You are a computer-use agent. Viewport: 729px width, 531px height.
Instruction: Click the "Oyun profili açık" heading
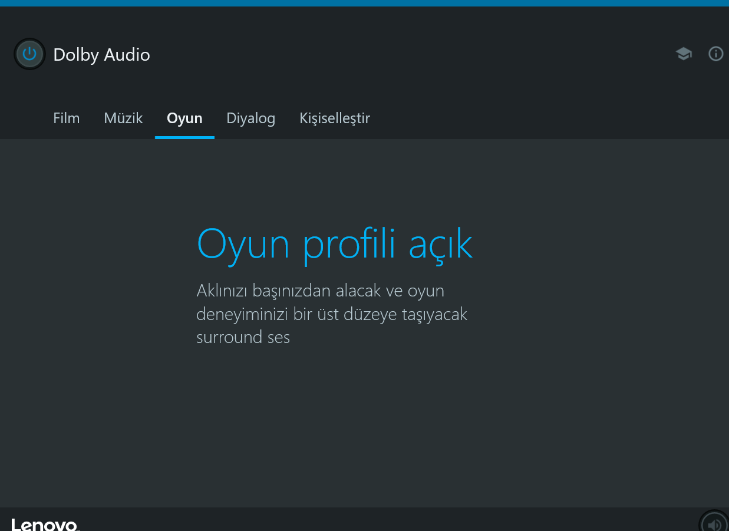tap(335, 243)
